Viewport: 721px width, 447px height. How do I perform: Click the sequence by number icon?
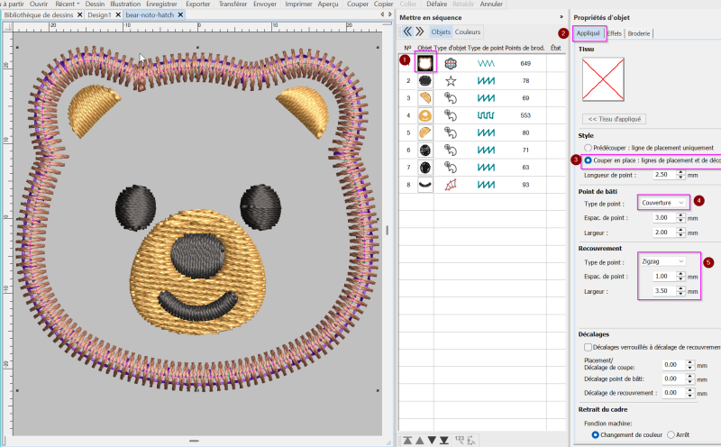pyautogui.click(x=460, y=440)
